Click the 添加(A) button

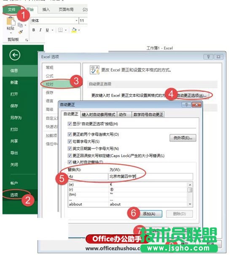point(149,214)
